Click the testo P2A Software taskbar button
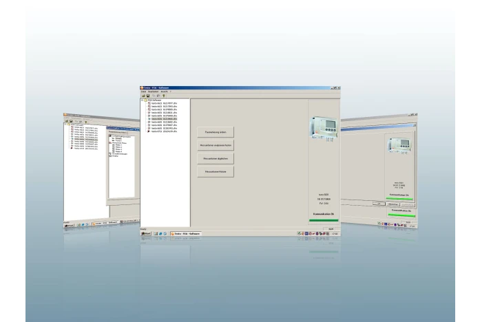 tap(186, 234)
